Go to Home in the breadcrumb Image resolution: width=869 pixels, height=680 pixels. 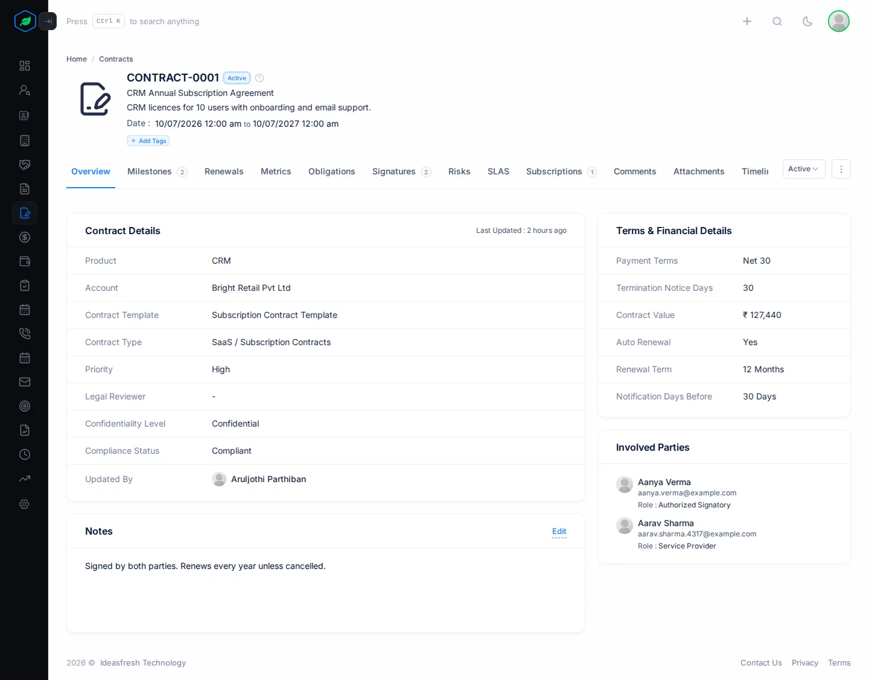pos(77,59)
